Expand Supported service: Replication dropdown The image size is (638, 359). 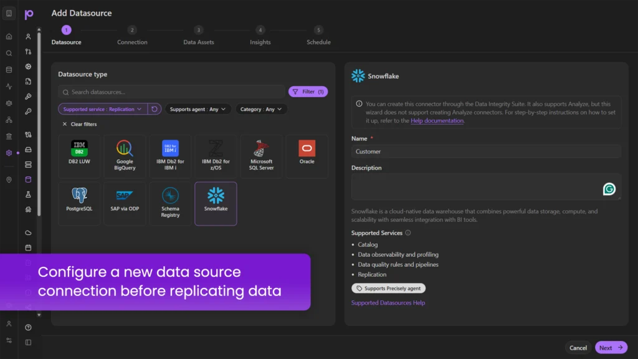[x=103, y=109]
